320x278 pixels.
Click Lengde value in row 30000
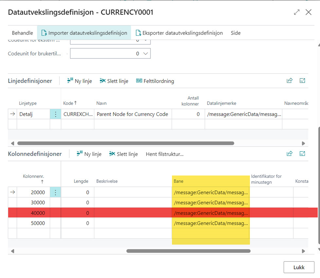[78, 202]
